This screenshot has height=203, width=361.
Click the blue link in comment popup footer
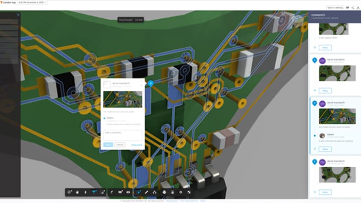click(137, 145)
